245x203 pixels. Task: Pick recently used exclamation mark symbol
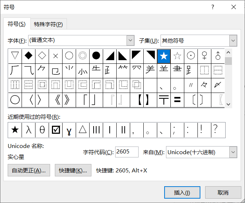pyautogui.click(x=204, y=130)
